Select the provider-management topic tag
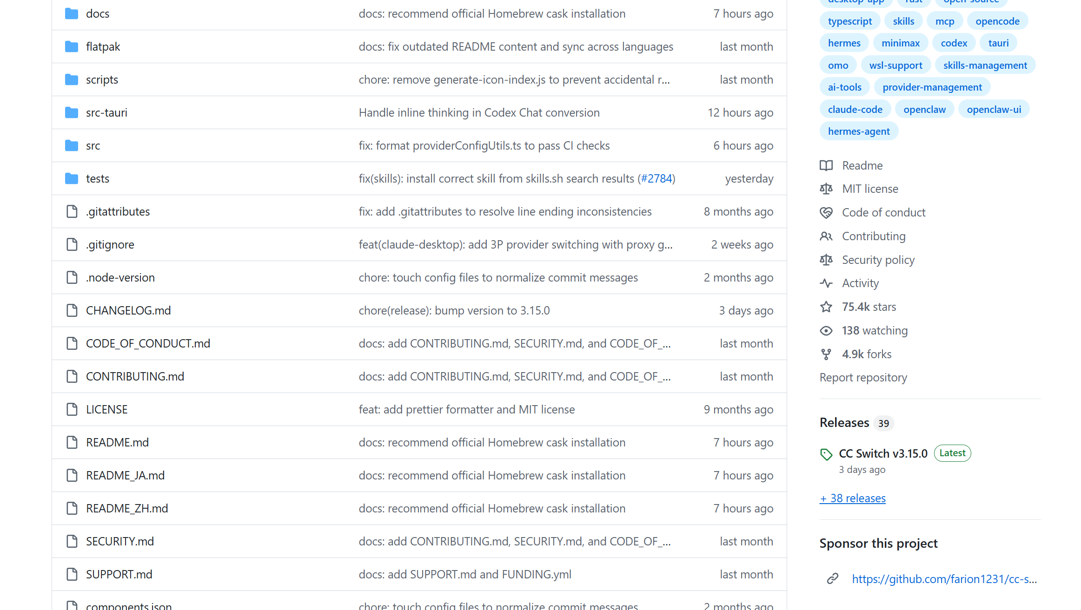1081x610 pixels. pyautogui.click(x=932, y=87)
